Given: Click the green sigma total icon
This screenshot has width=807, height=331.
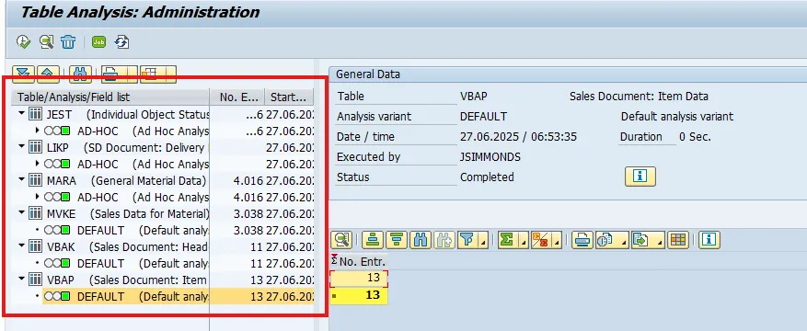Looking at the screenshot, I should [x=507, y=239].
